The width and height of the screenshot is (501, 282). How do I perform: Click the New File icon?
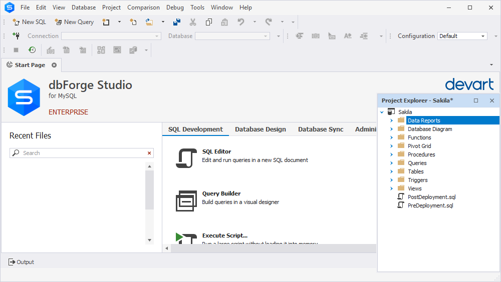pos(133,22)
